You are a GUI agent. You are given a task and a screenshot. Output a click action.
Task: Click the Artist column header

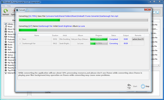click(x=65, y=36)
